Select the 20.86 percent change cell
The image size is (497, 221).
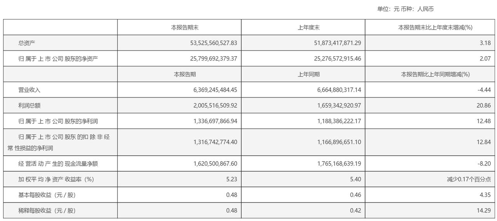point(485,105)
